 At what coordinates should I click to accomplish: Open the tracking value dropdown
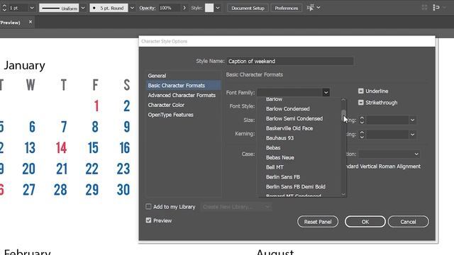point(412,135)
